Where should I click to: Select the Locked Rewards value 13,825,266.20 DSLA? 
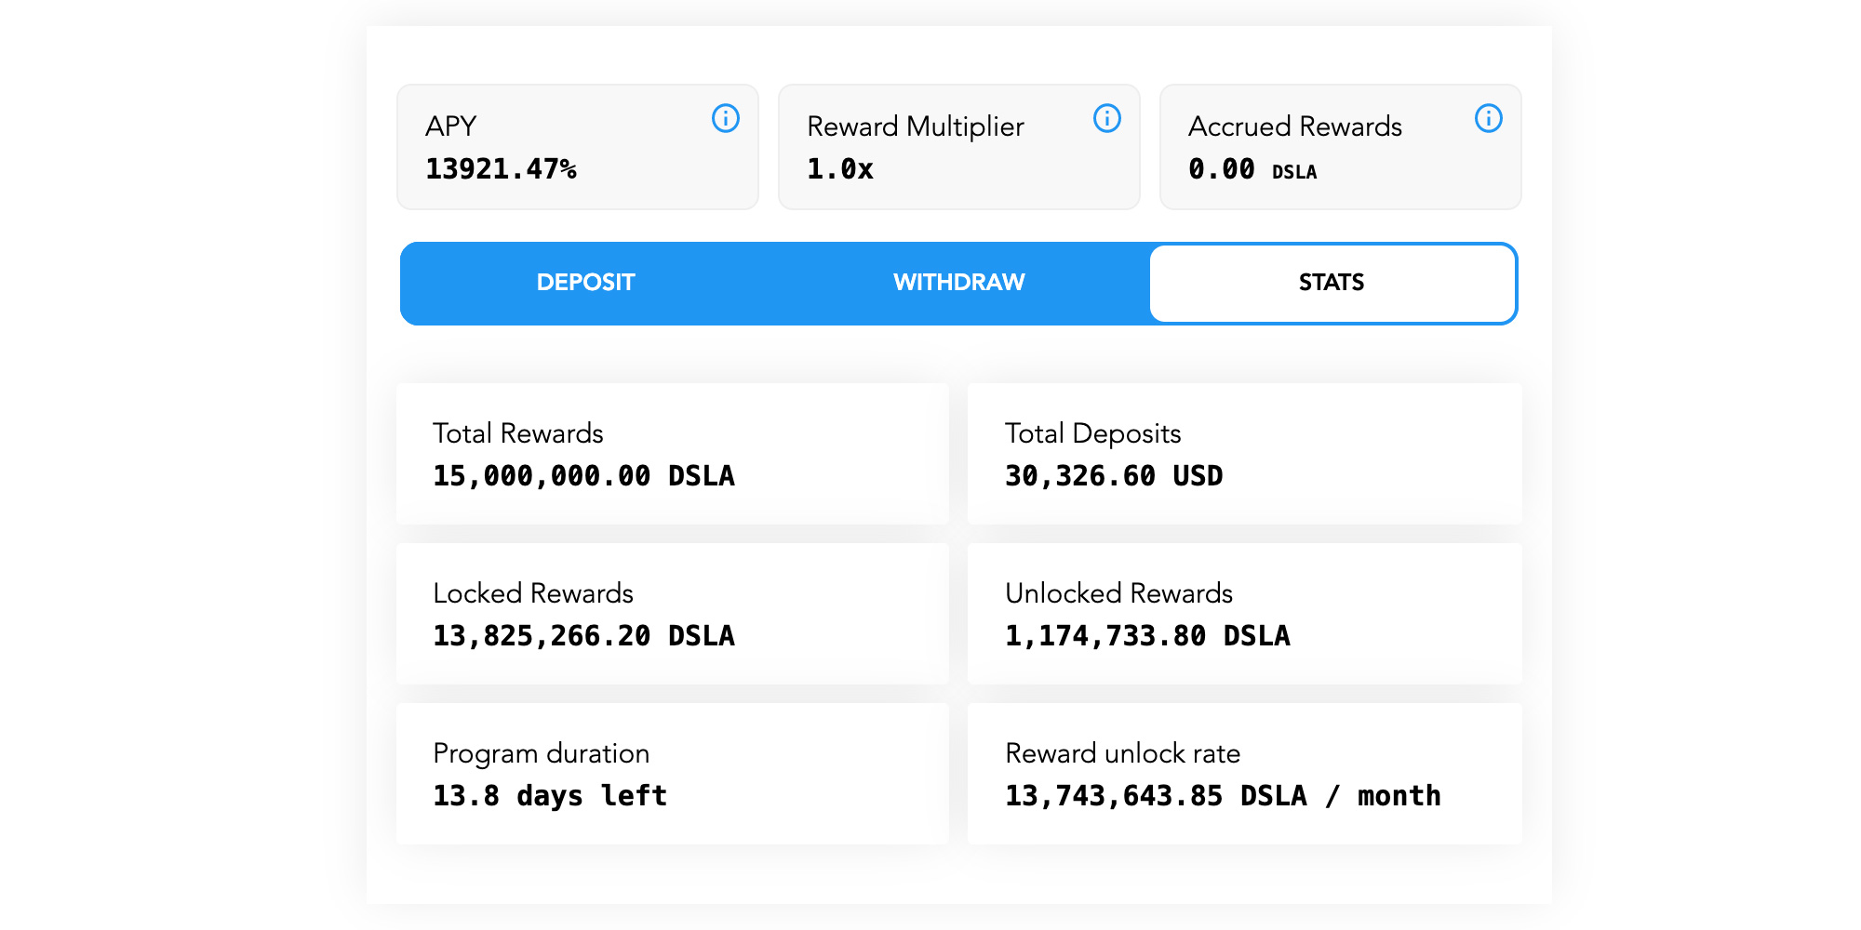[x=583, y=636]
